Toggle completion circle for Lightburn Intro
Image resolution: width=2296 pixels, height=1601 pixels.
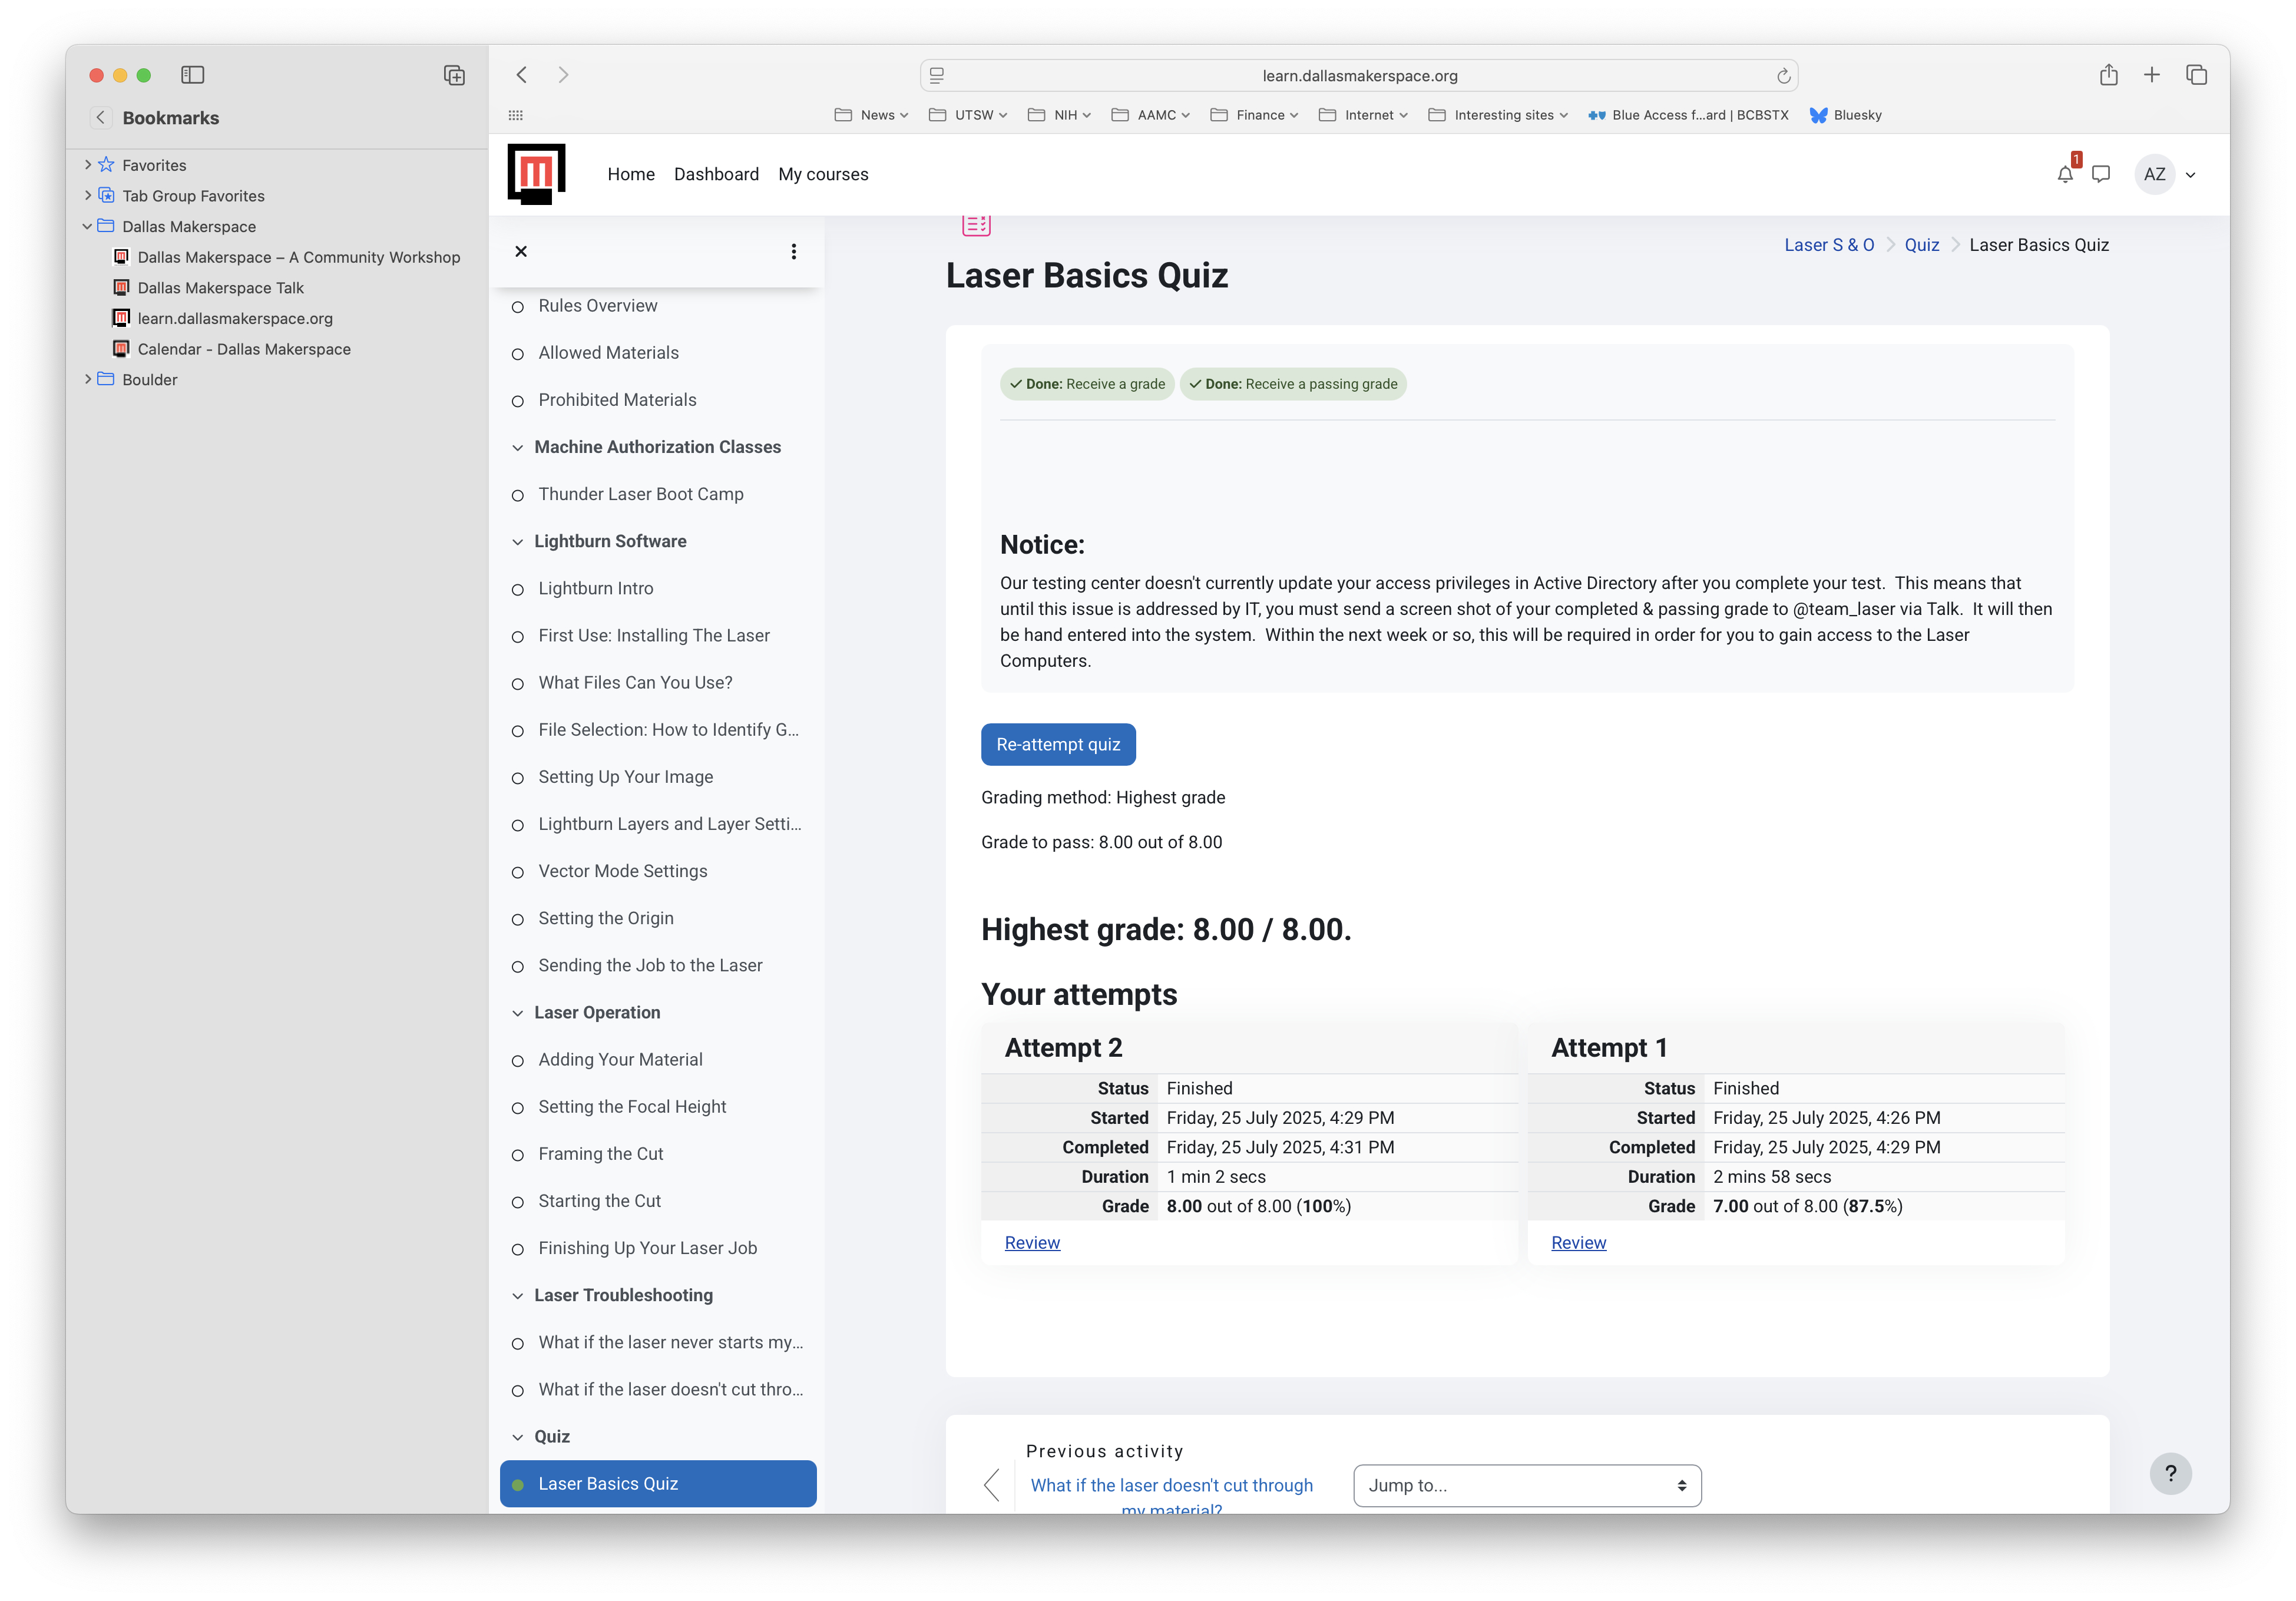click(518, 590)
